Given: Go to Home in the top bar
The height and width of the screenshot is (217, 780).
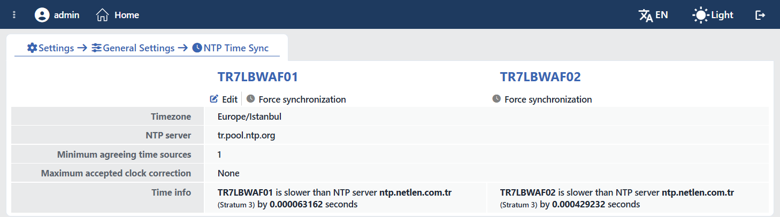Looking at the screenshot, I should (x=127, y=15).
